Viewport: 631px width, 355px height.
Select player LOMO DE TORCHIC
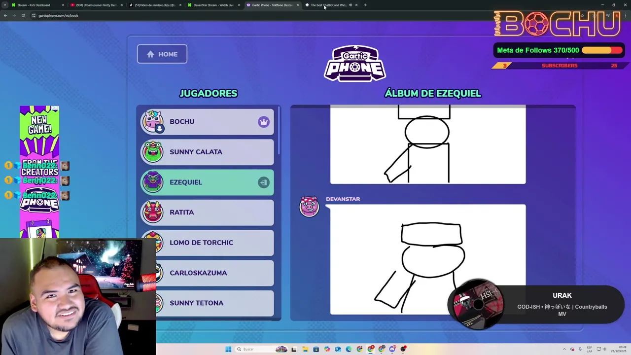point(208,243)
